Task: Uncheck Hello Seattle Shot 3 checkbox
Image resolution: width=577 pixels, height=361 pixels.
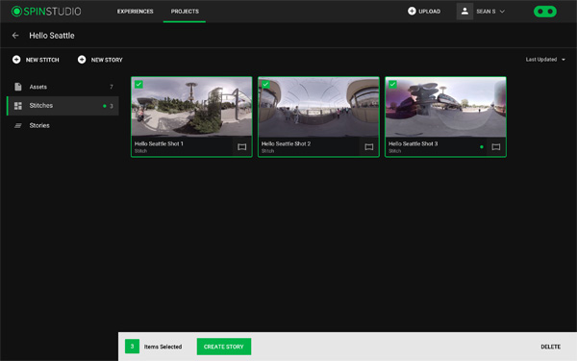Action: pyautogui.click(x=392, y=85)
